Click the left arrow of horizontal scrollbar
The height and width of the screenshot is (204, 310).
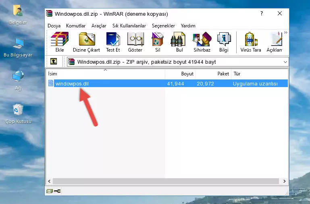pos(49,181)
